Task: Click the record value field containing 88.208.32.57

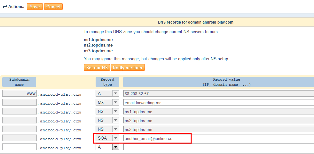Action: pyautogui.click(x=218, y=93)
